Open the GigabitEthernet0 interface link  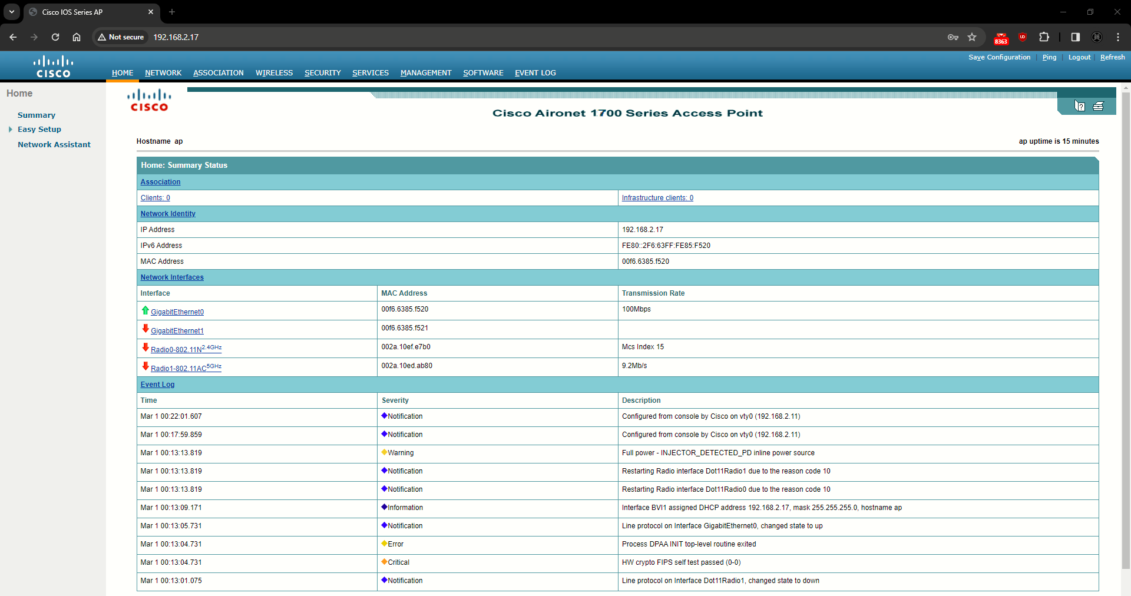coord(177,312)
